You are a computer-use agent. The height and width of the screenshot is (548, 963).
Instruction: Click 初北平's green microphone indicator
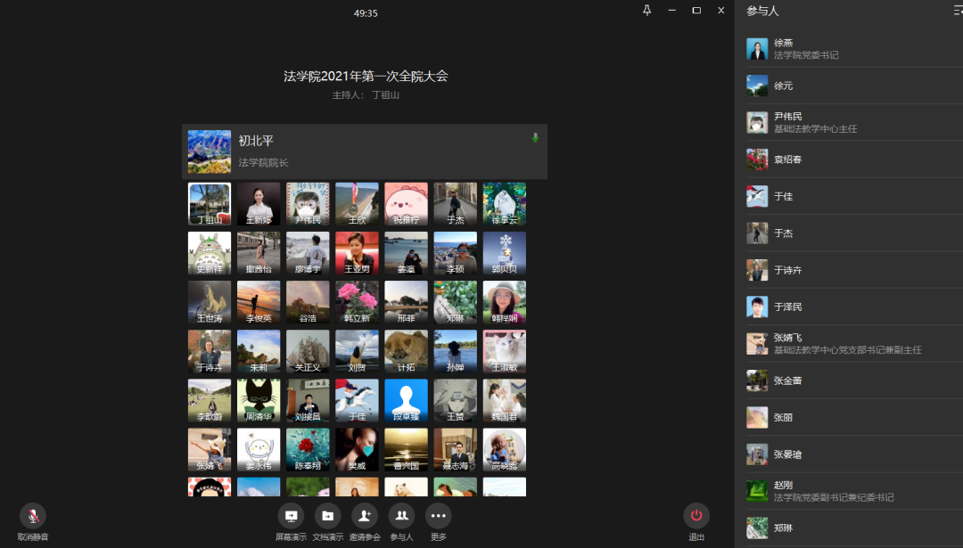click(535, 138)
